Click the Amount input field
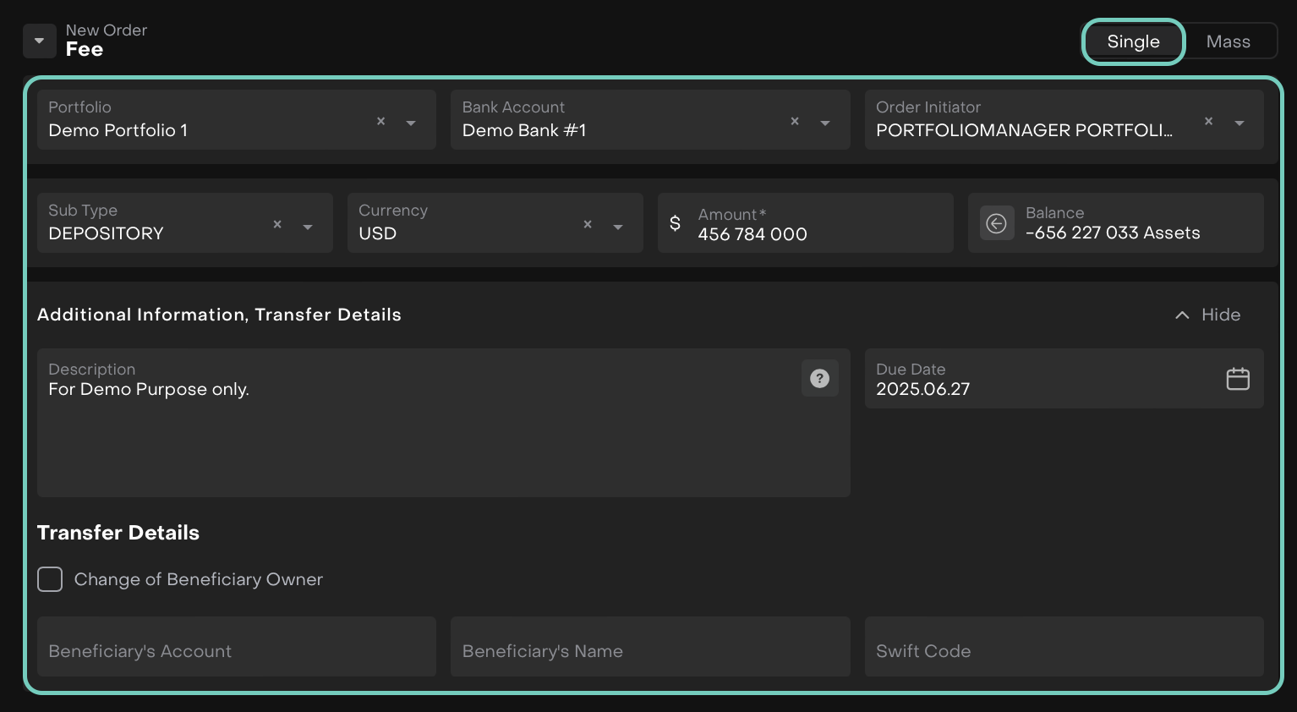 [x=812, y=233]
